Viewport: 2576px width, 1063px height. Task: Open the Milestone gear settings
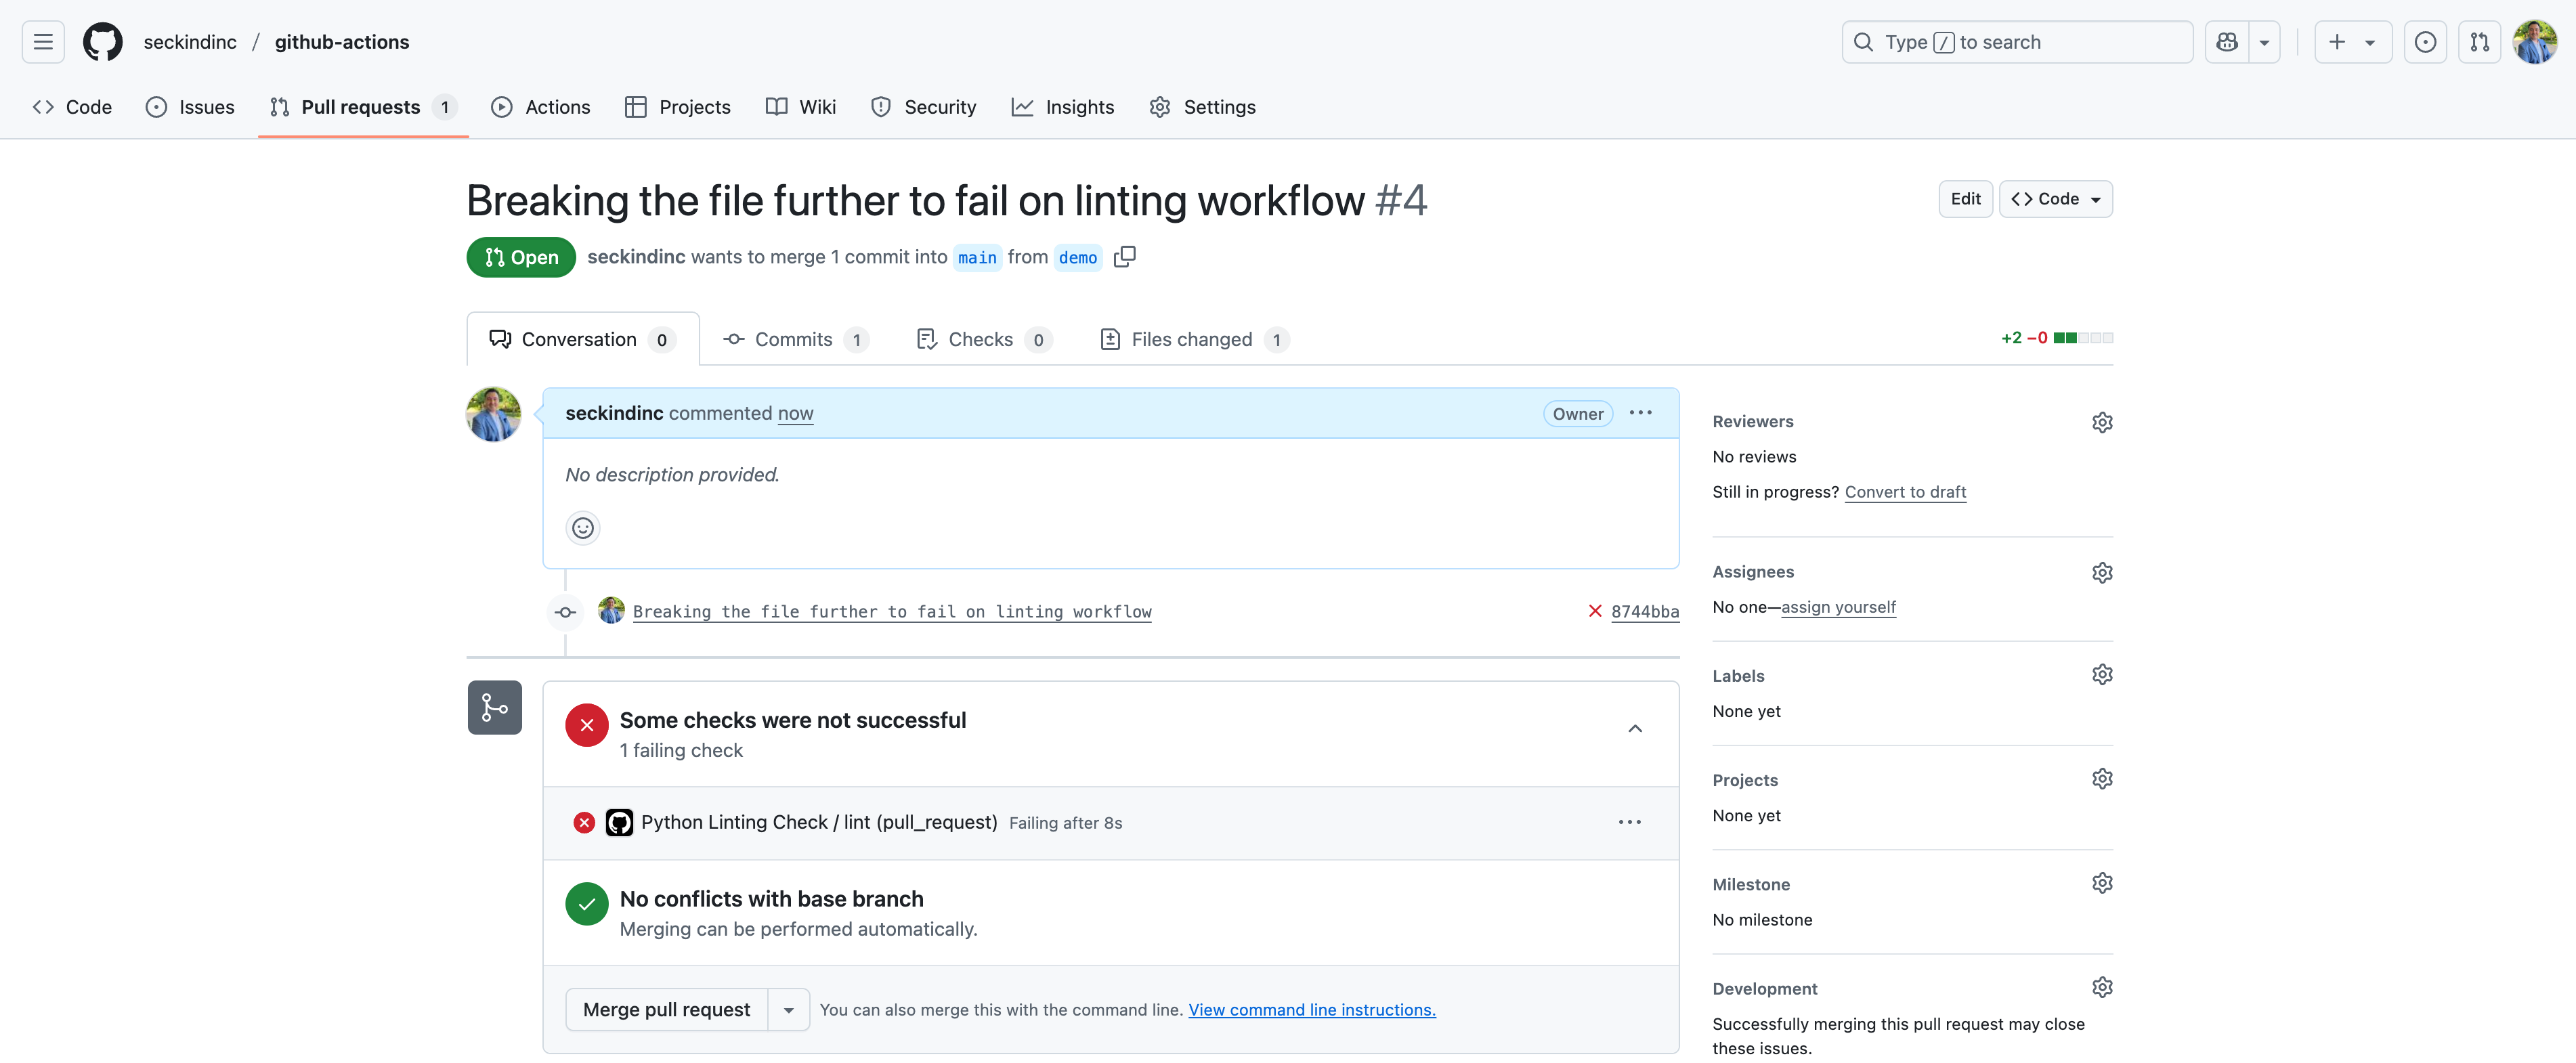point(2102,884)
